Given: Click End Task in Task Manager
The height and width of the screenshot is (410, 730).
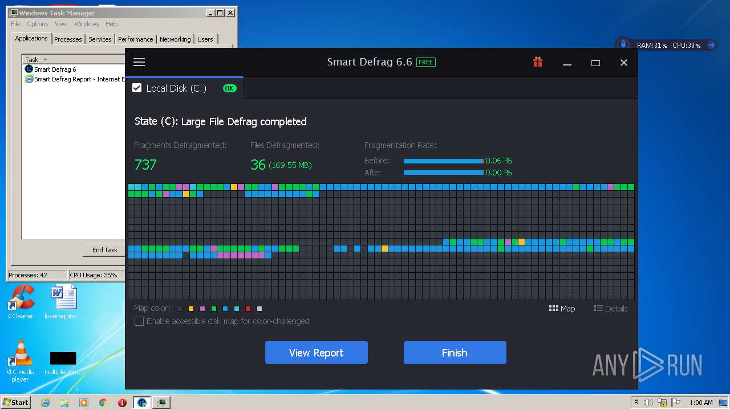Looking at the screenshot, I should pos(105,249).
